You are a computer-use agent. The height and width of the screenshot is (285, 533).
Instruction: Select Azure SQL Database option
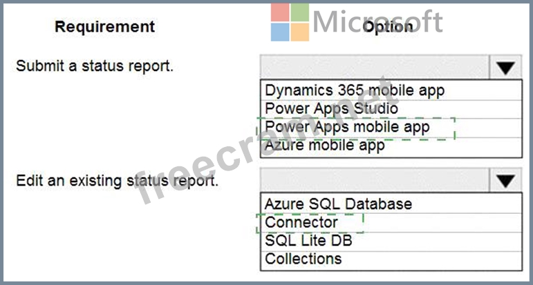[x=391, y=204]
